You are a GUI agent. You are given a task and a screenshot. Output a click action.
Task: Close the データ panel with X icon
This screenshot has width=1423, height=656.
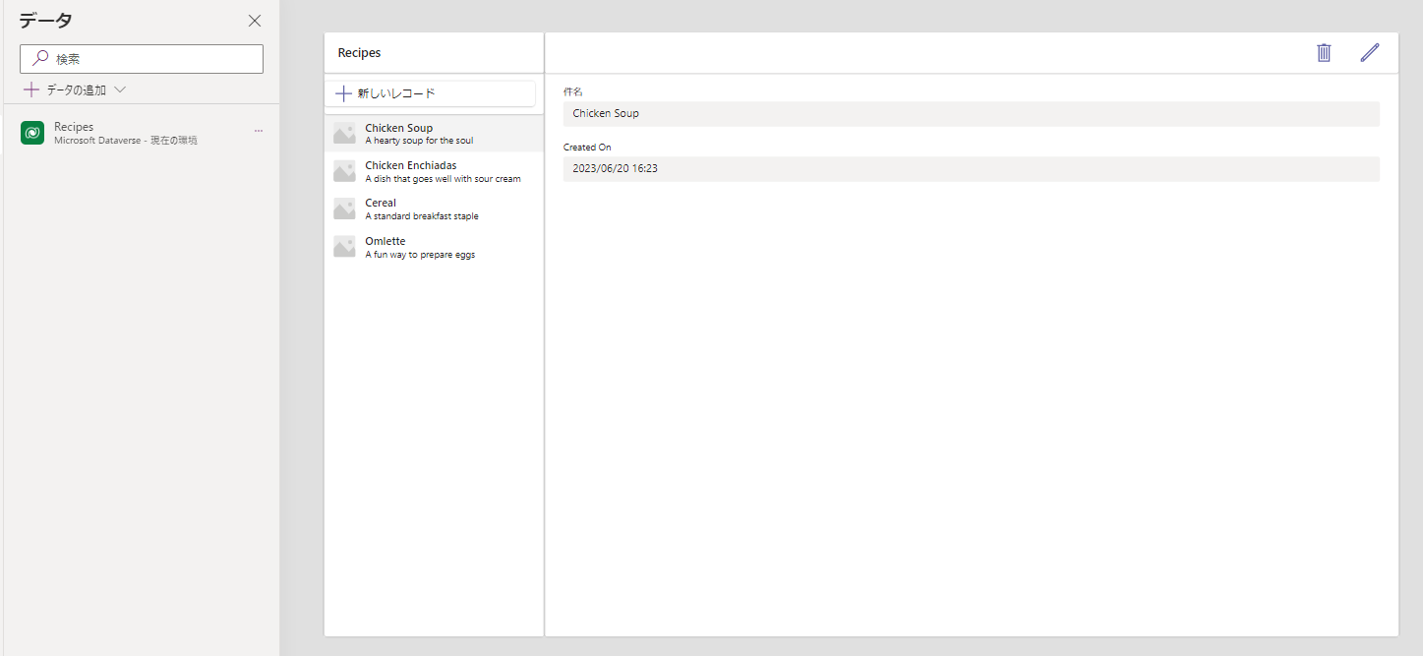[x=255, y=21]
